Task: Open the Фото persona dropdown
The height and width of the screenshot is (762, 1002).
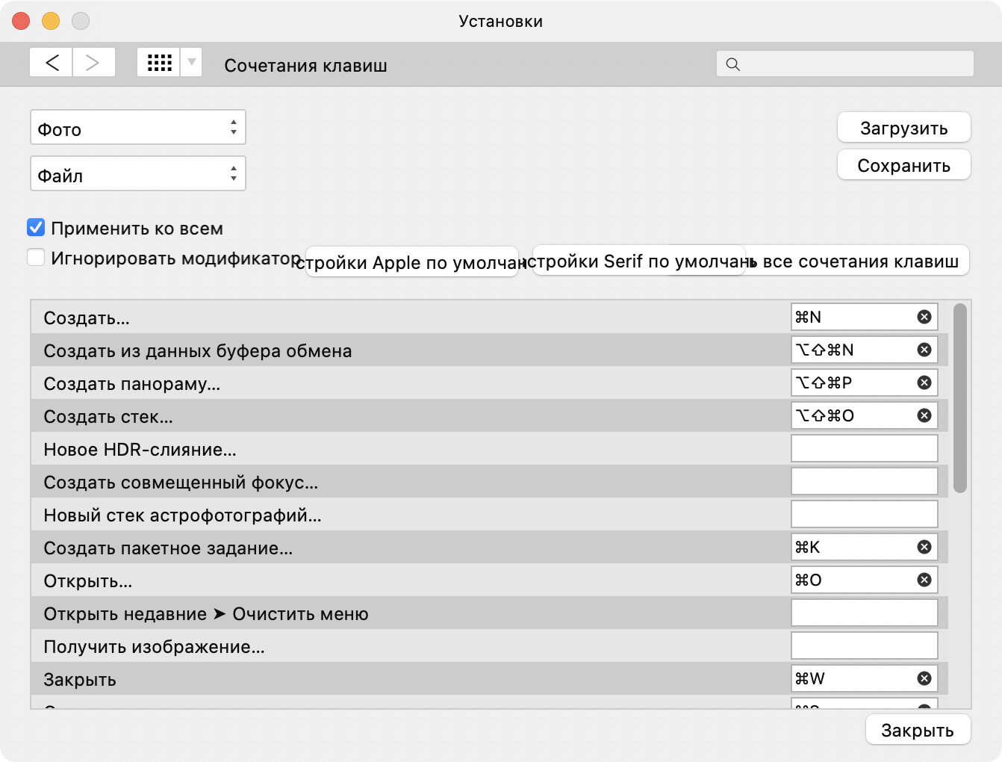Action: pos(138,128)
